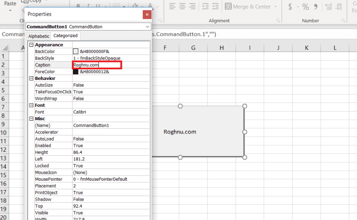Open the Number group dialog launcher
357x220 pixels.
click(343, 21)
